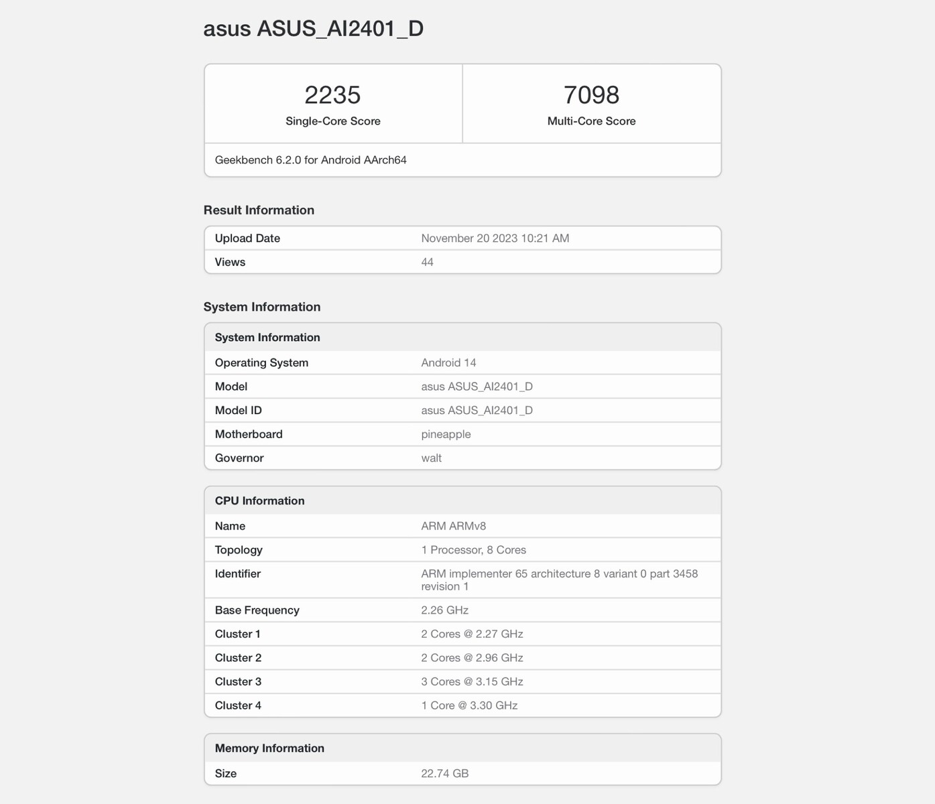The height and width of the screenshot is (804, 935).
Task: Click the CPU Information table header
Action: point(259,501)
